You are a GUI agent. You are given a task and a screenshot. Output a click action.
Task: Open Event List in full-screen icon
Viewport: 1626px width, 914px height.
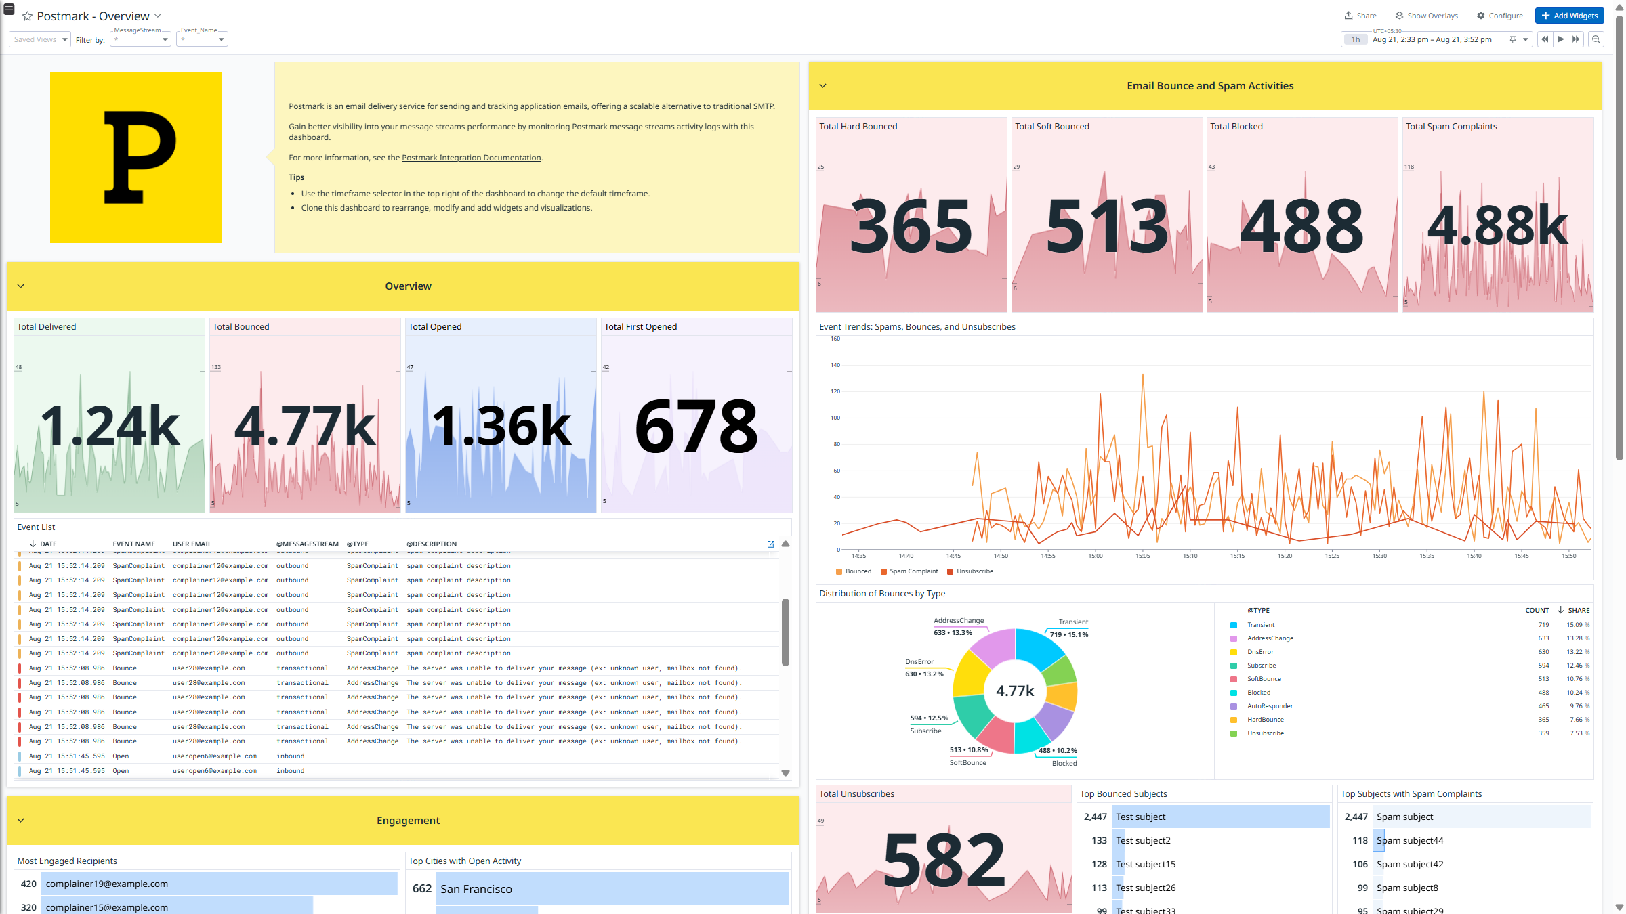(x=770, y=544)
